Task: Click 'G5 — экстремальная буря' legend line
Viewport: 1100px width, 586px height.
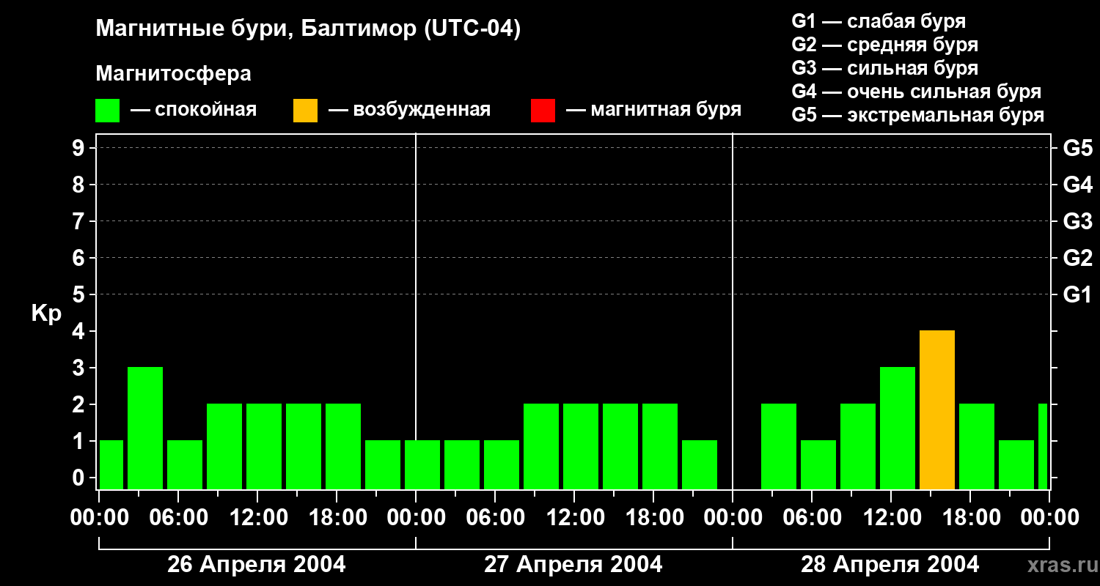Action: [x=918, y=115]
